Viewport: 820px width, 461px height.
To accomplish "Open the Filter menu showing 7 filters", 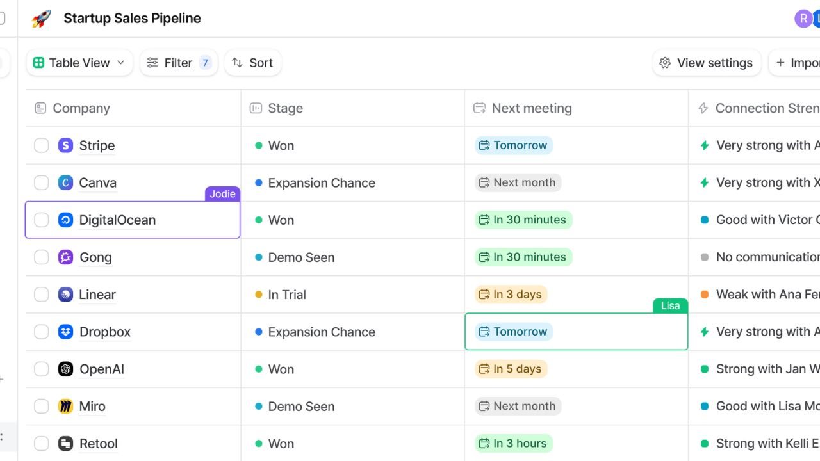I will tap(179, 62).
